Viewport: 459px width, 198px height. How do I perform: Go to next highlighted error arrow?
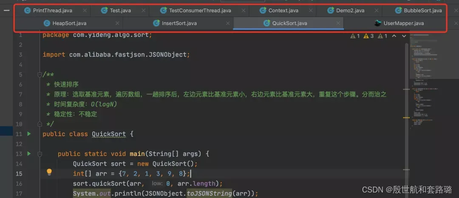(404, 36)
